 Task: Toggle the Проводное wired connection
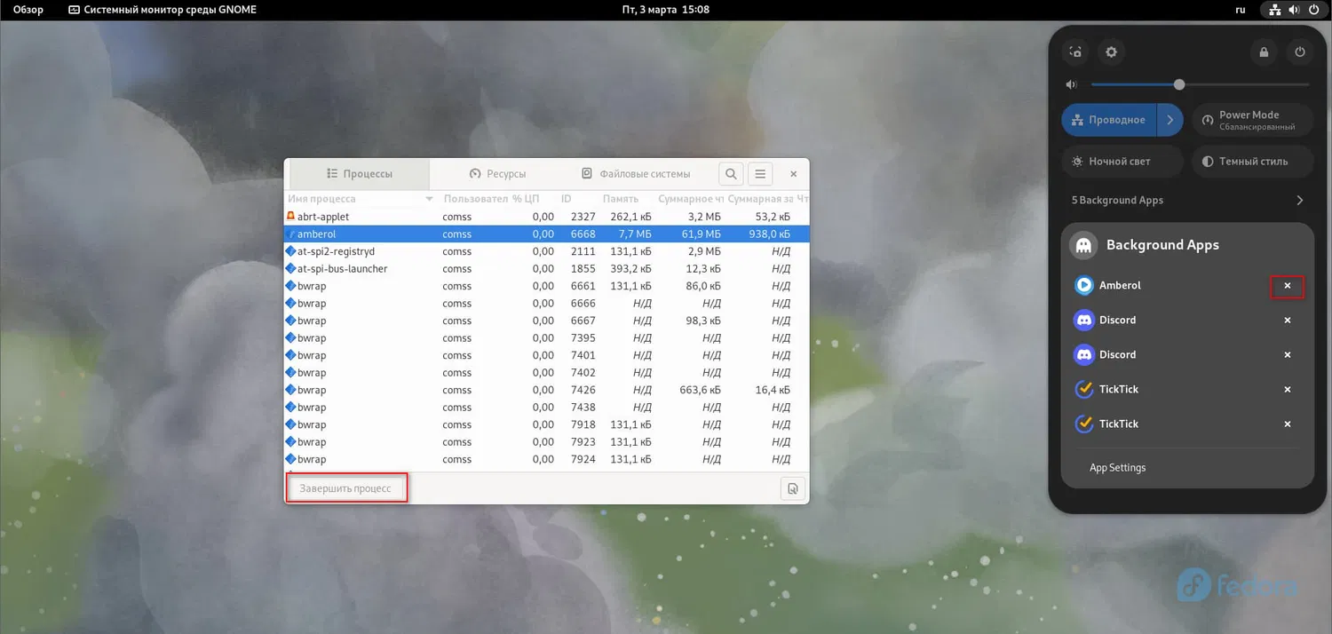(x=1110, y=120)
